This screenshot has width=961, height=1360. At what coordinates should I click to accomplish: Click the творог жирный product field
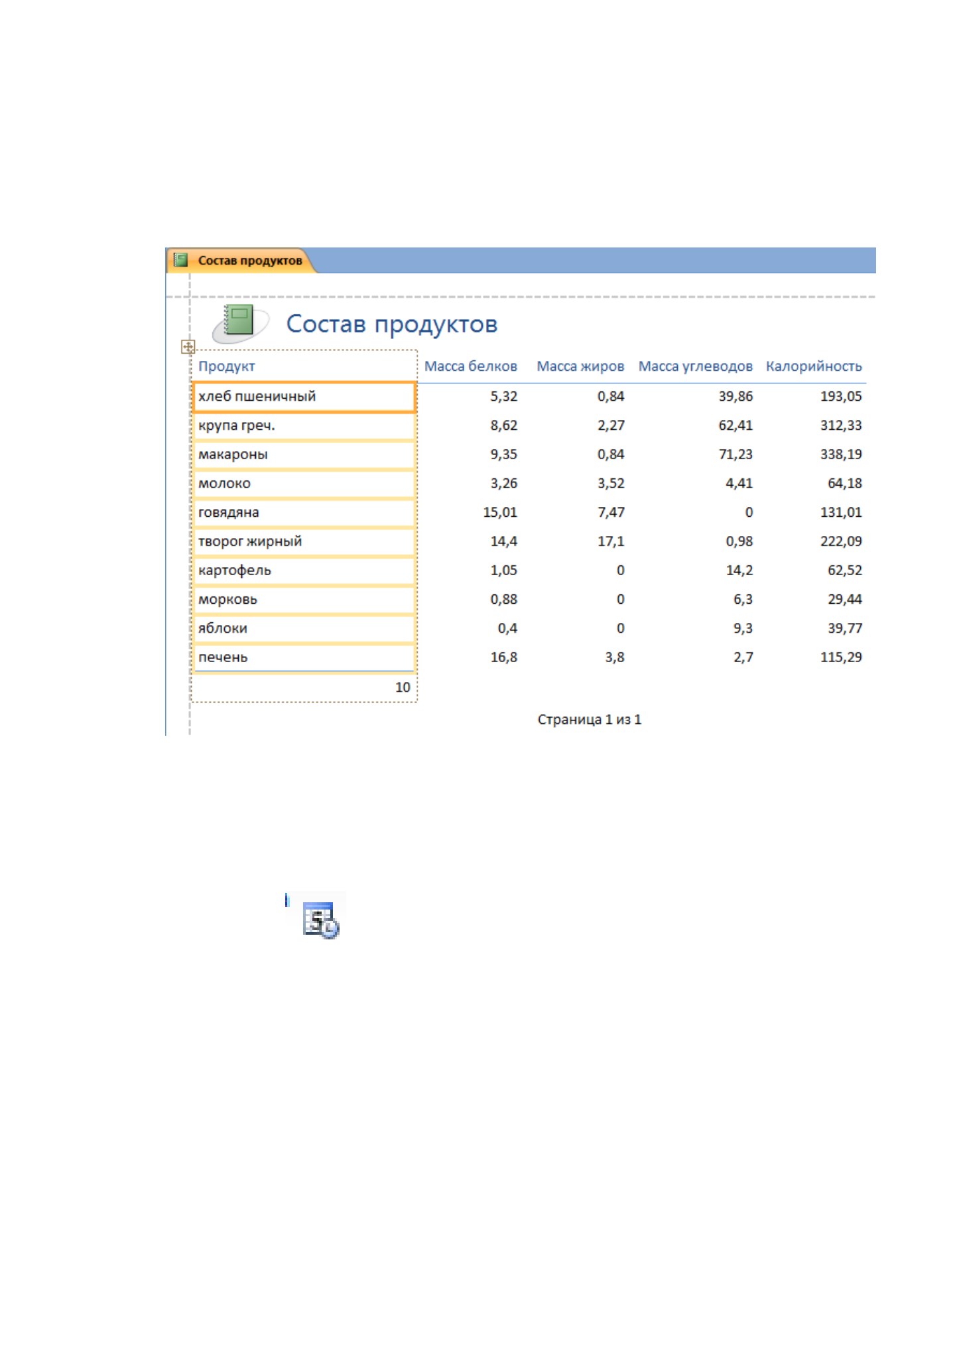coord(304,542)
